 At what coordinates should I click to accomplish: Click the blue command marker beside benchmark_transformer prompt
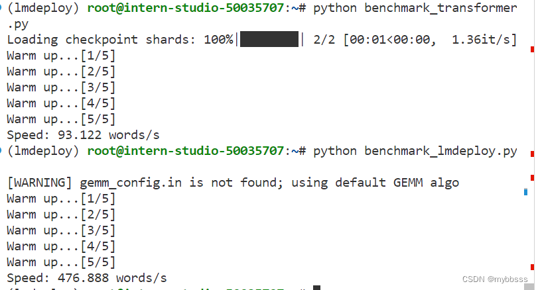[x=1, y=7]
